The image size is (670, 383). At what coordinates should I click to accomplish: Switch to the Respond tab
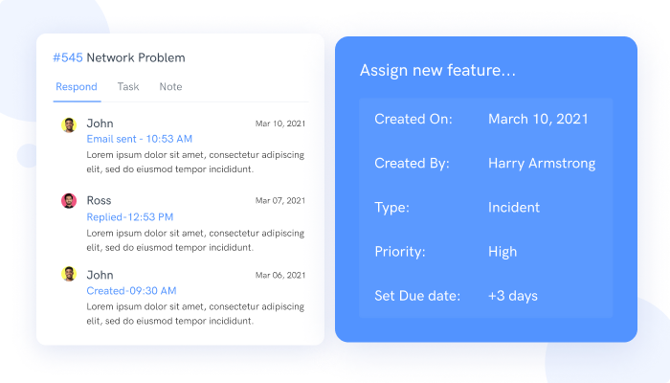[x=77, y=87]
